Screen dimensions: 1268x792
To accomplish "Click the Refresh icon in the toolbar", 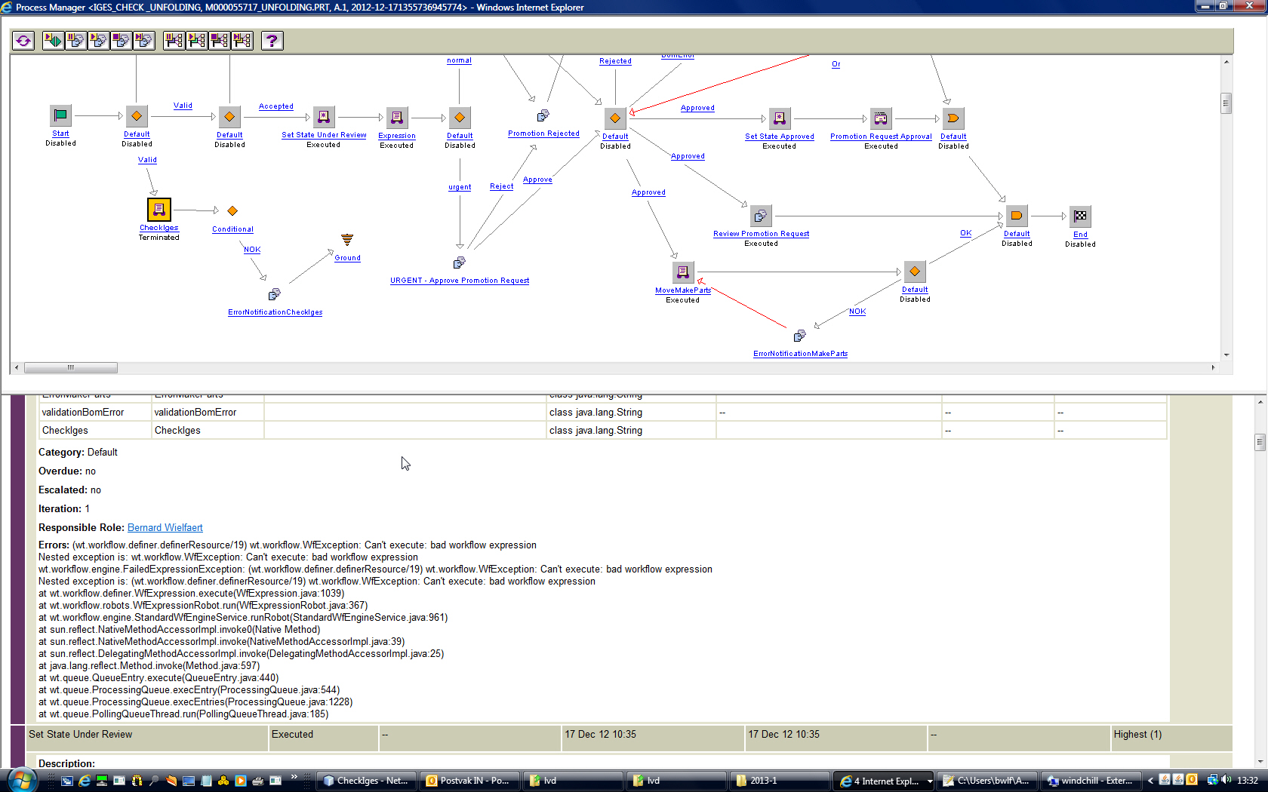I will click(x=23, y=41).
